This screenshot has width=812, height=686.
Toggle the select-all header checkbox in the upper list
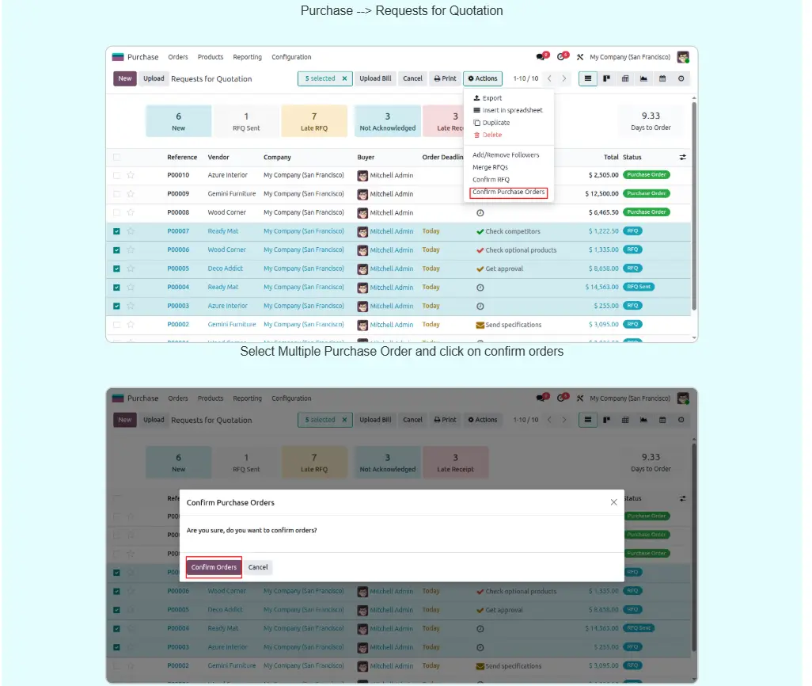[117, 158]
